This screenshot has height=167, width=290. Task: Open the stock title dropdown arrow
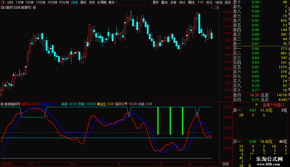click(x=34, y=8)
